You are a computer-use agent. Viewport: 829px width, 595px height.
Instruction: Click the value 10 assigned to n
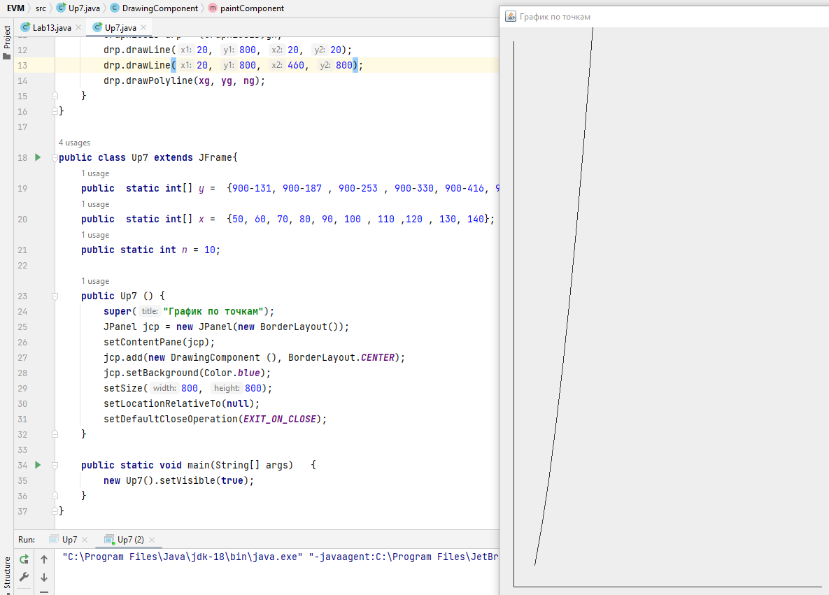pos(209,250)
